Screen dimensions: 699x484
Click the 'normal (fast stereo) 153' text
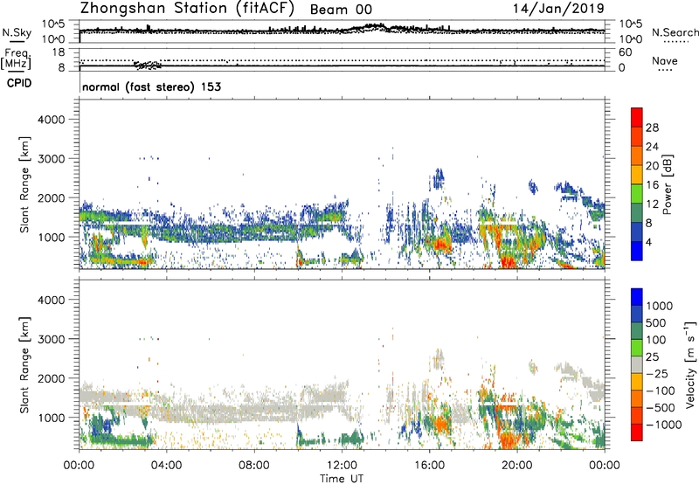[151, 86]
